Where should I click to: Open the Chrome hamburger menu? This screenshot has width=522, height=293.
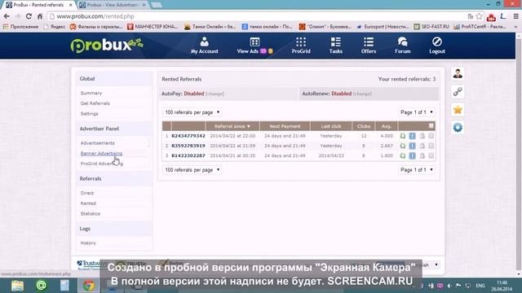(515, 16)
